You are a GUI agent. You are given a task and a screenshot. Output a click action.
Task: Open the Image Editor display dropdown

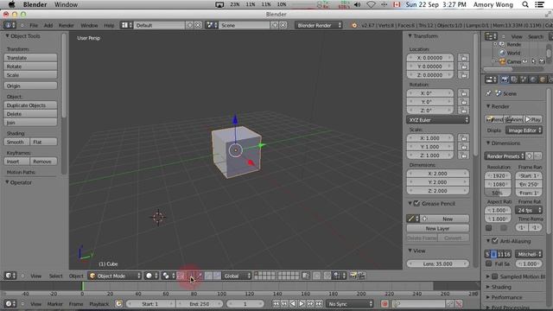click(524, 130)
